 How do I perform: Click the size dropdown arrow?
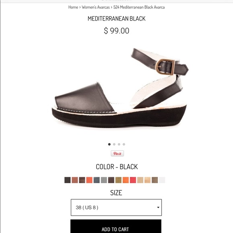(x=158, y=207)
